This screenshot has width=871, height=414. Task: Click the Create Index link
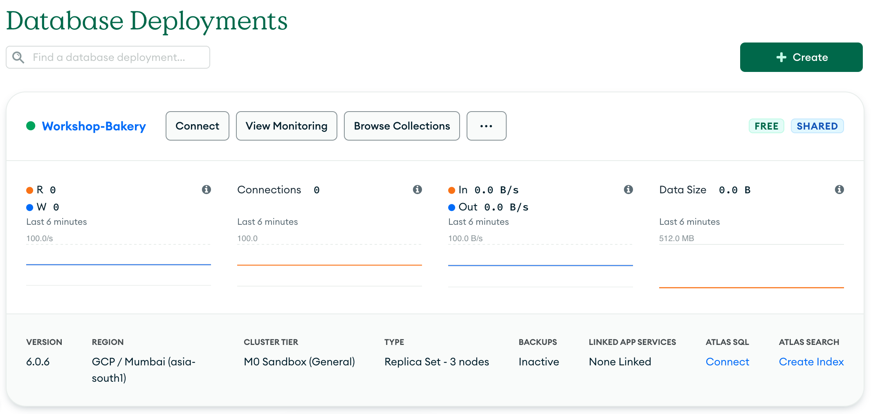pyautogui.click(x=811, y=362)
